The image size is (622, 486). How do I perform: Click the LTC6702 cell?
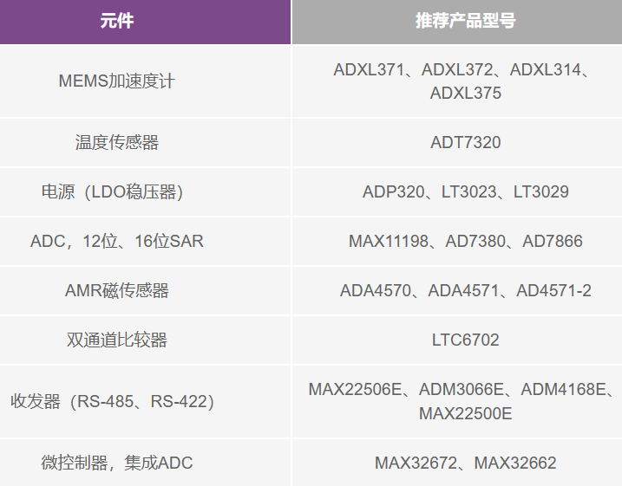pos(457,340)
